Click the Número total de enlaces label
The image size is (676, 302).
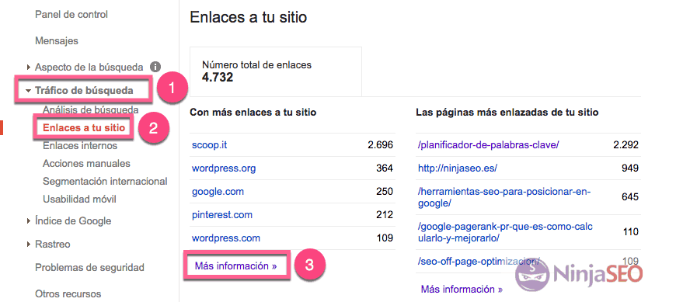pos(256,65)
